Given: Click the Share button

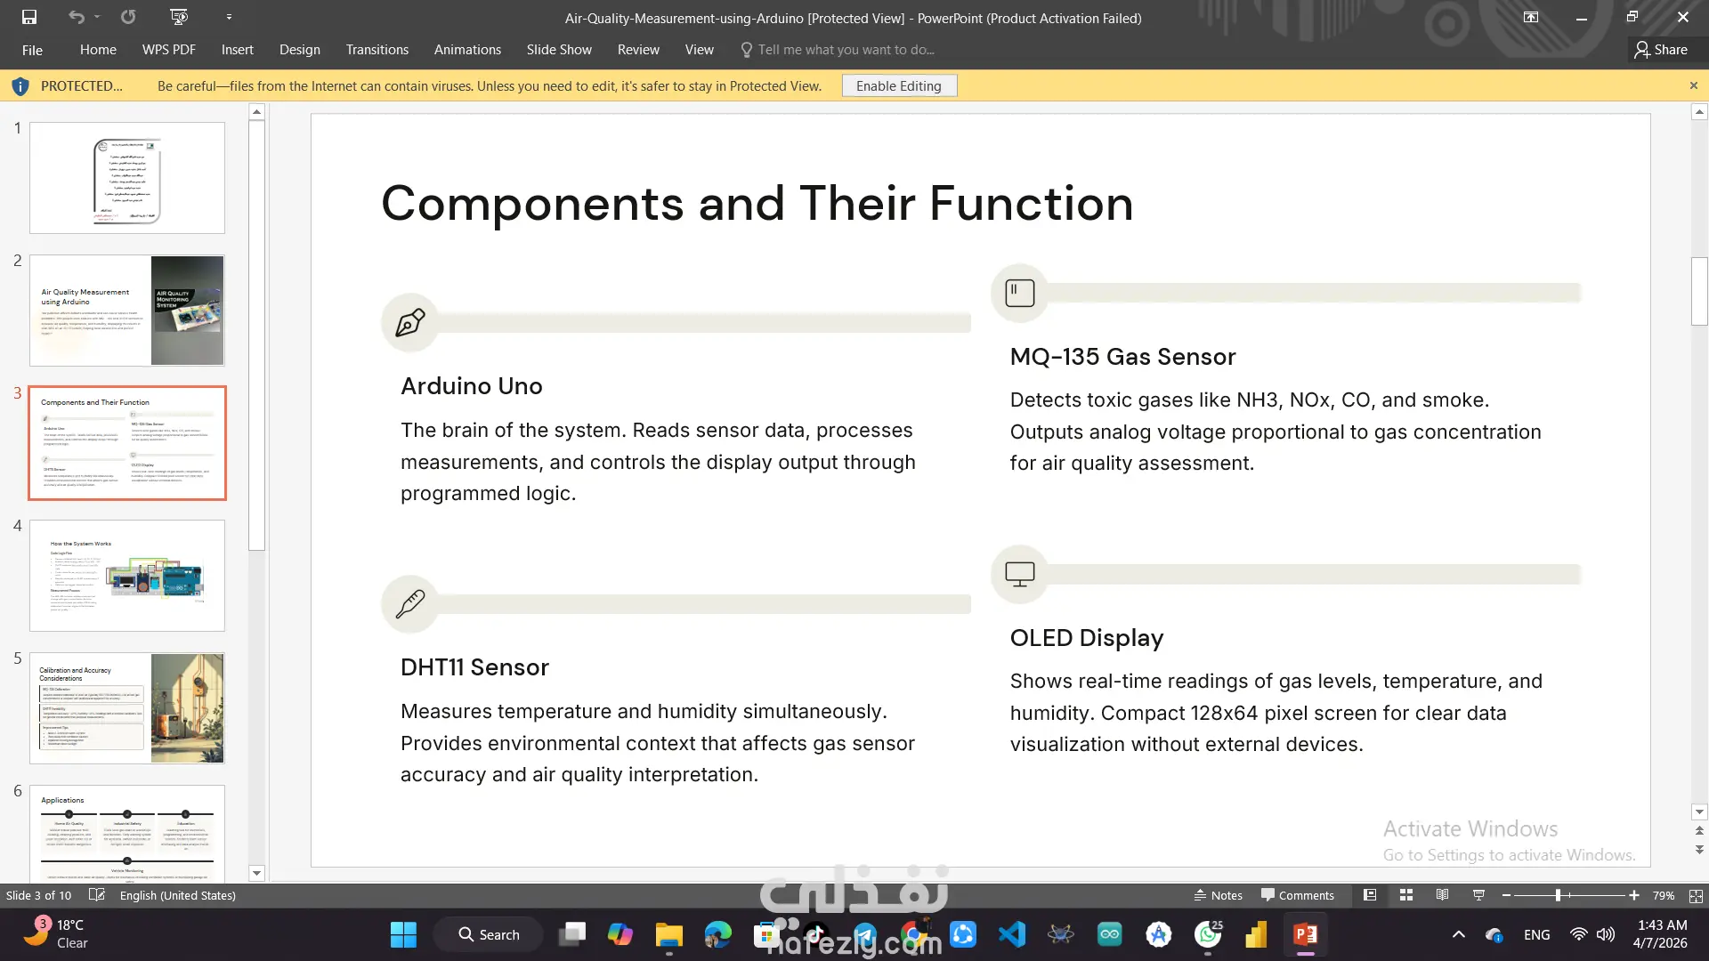Looking at the screenshot, I should tap(1660, 50).
